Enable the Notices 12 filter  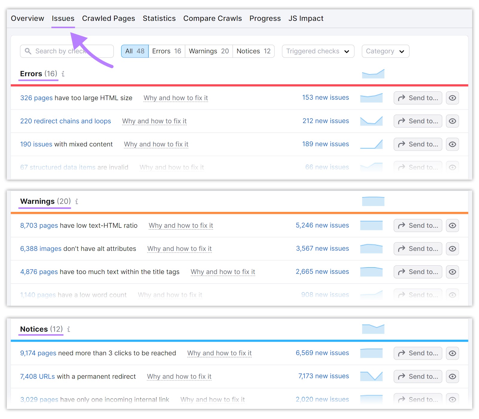(253, 51)
